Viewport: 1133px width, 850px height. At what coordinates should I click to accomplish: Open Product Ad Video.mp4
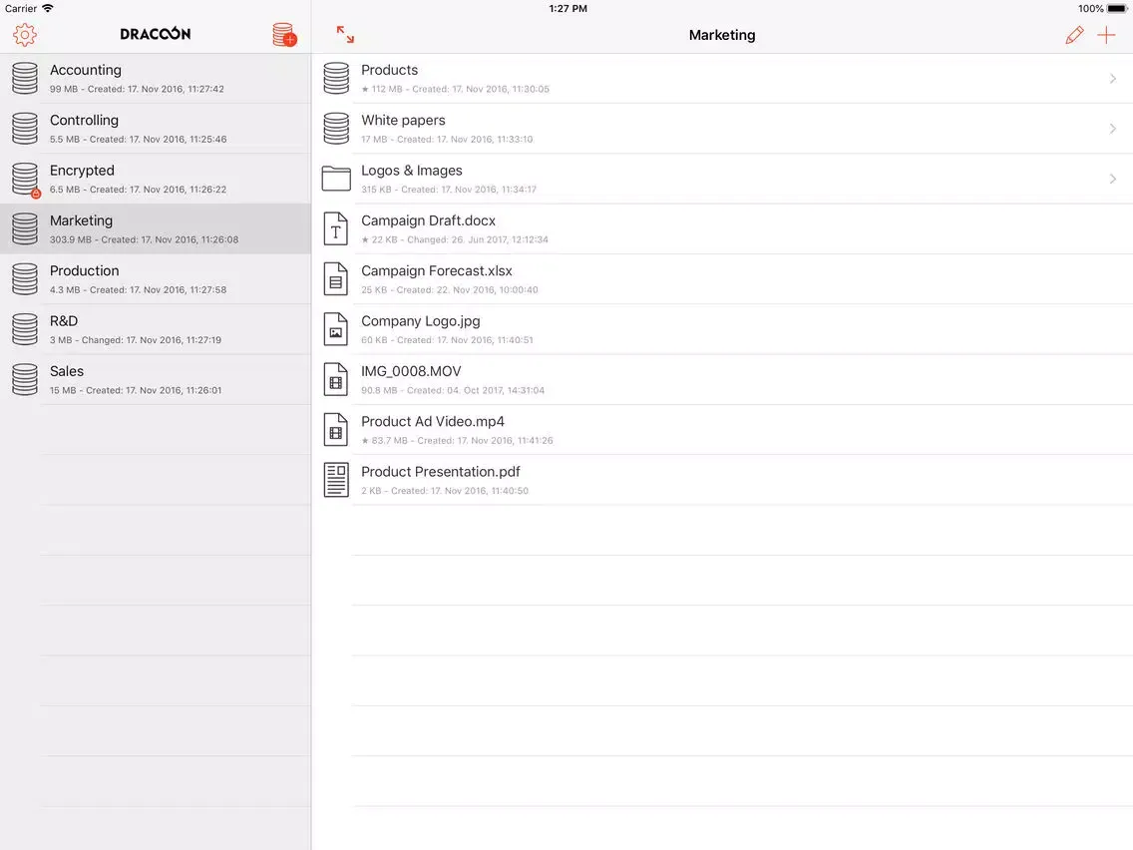tap(722, 429)
